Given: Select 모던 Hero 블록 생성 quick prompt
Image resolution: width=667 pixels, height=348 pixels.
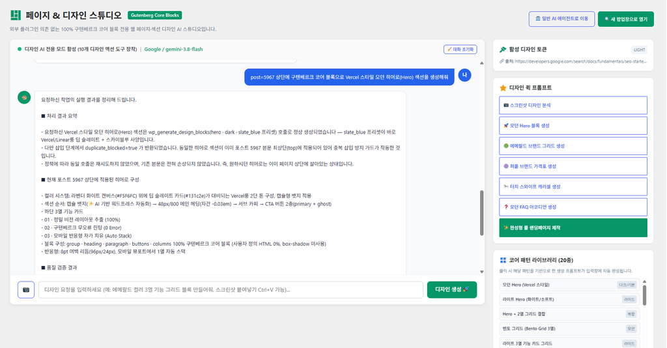Looking at the screenshot, I should click(x=573, y=126).
